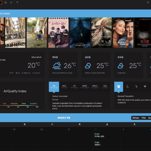Viewport: 151px width, 151px height.
Task: Open the 리디북스 충전 calendar event
Action: [99, 136]
